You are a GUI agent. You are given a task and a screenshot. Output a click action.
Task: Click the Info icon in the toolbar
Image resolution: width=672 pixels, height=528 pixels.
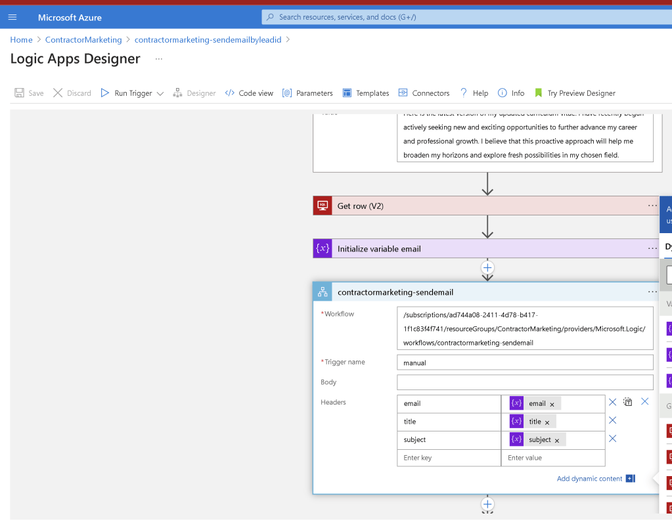click(503, 93)
